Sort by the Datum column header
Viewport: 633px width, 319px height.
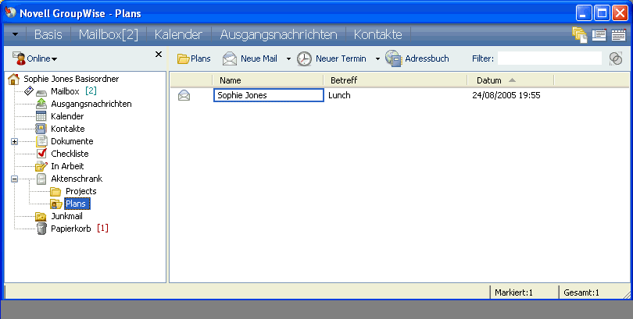[x=510, y=80]
